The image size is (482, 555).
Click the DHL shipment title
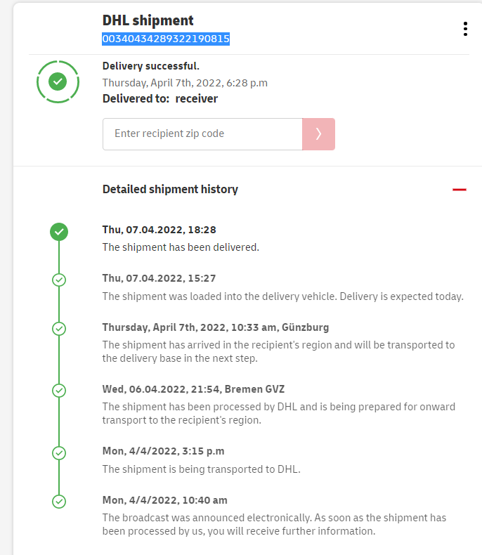pyautogui.click(x=148, y=20)
